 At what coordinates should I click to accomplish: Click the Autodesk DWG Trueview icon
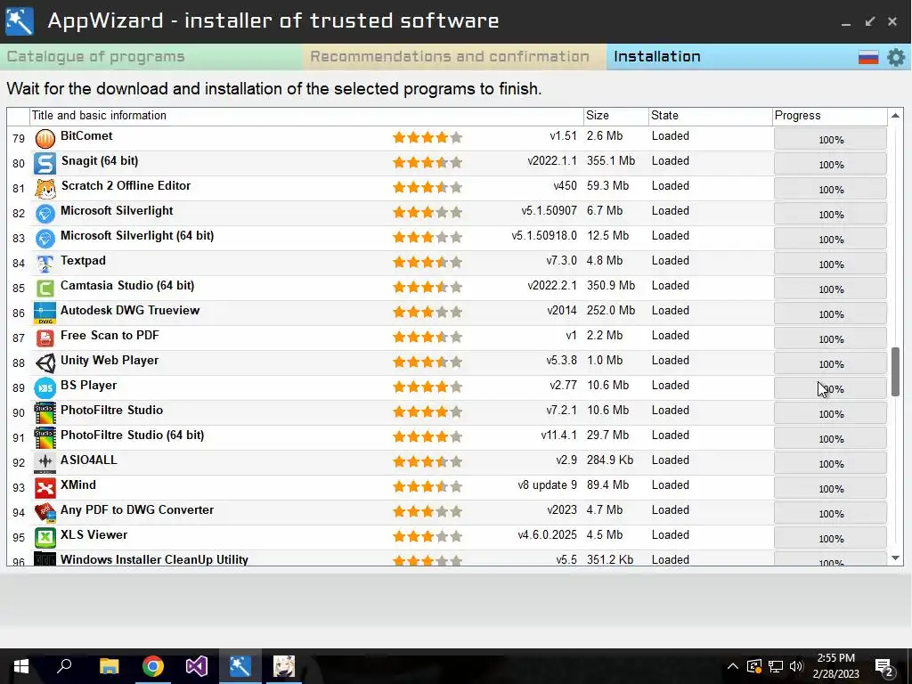[x=45, y=313]
